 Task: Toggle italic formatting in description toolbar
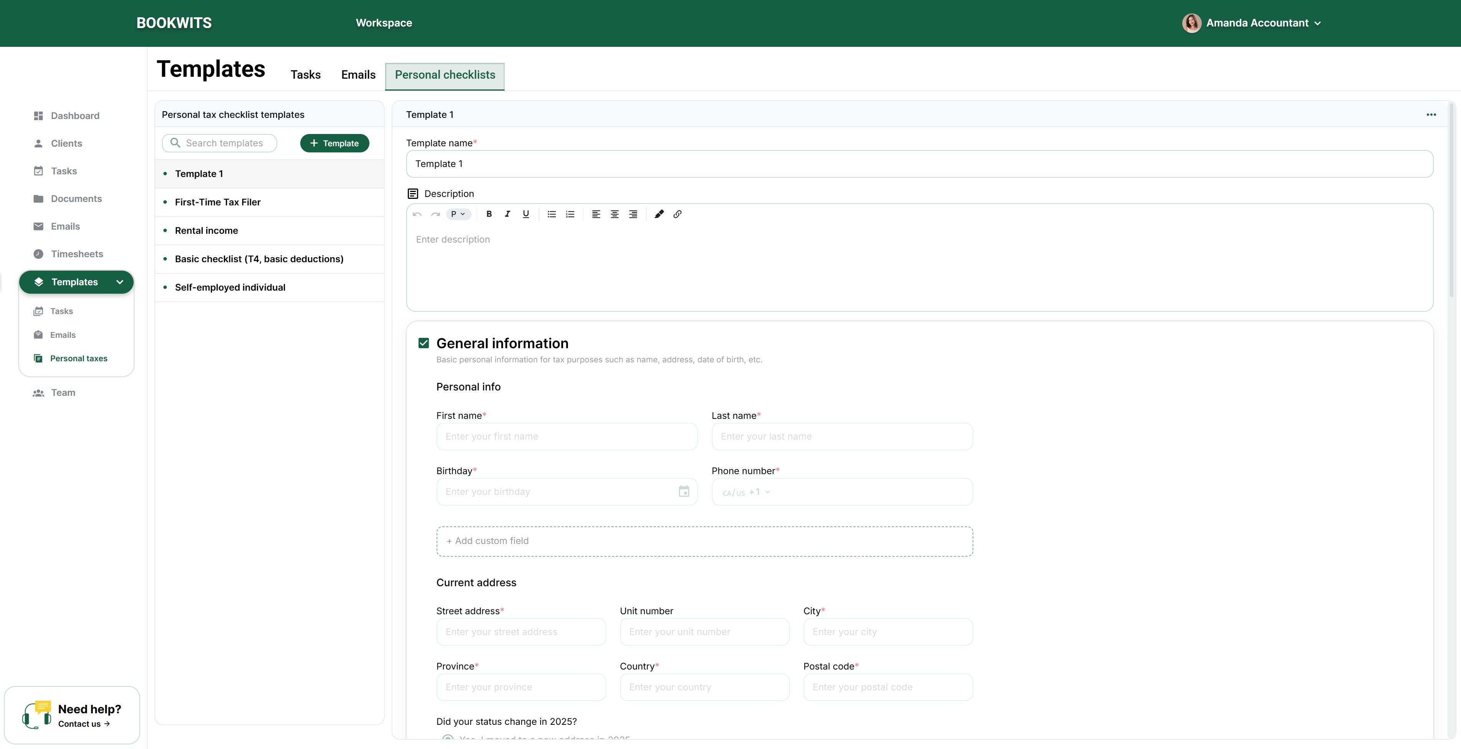pyautogui.click(x=508, y=214)
